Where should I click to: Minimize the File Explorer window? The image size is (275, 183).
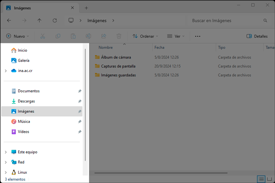238,5
